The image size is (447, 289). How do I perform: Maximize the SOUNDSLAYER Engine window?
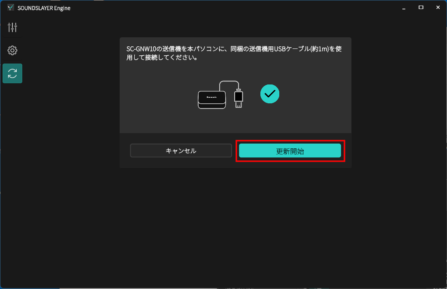[x=421, y=8]
